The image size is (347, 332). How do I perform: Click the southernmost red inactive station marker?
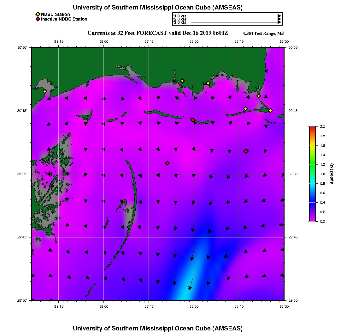pyautogui.click(x=167, y=163)
